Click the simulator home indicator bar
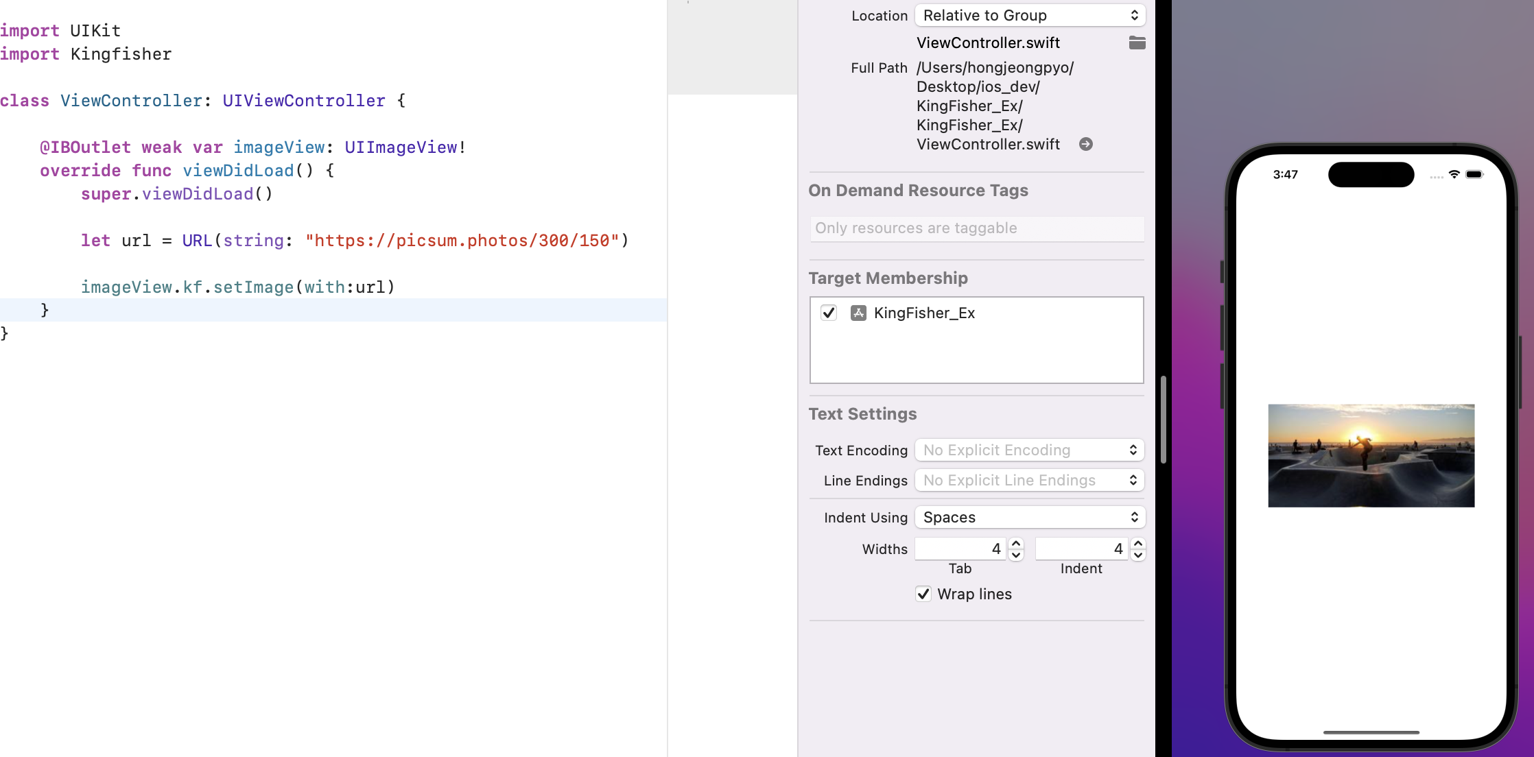The height and width of the screenshot is (757, 1534). tap(1371, 732)
